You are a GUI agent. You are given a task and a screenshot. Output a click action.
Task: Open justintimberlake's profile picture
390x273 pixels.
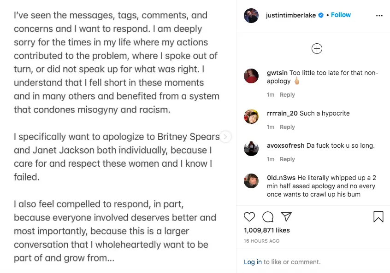pyautogui.click(x=251, y=16)
